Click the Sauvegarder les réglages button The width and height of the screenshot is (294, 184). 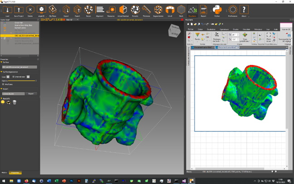[x=284, y=37]
